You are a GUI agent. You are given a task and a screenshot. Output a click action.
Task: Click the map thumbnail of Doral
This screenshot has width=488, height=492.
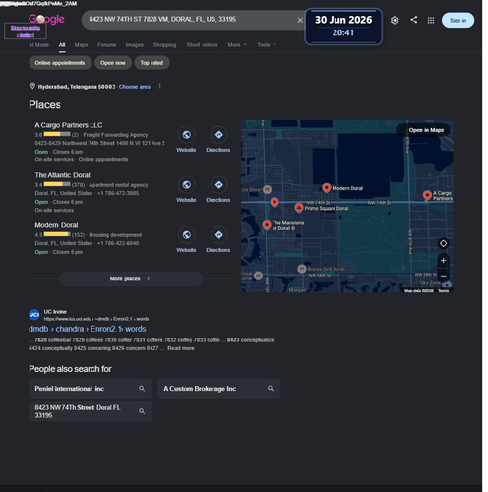pos(347,207)
